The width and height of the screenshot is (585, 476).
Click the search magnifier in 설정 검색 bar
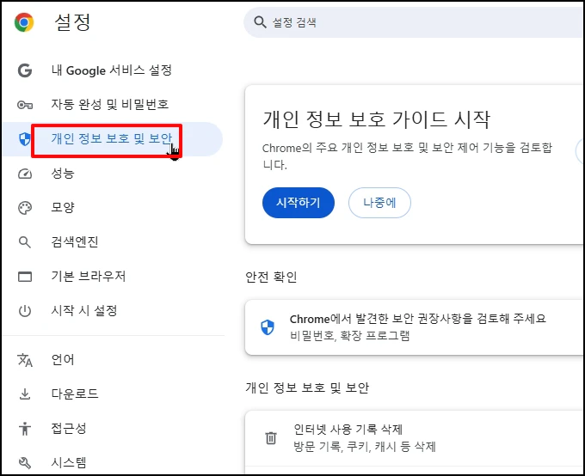click(x=260, y=22)
